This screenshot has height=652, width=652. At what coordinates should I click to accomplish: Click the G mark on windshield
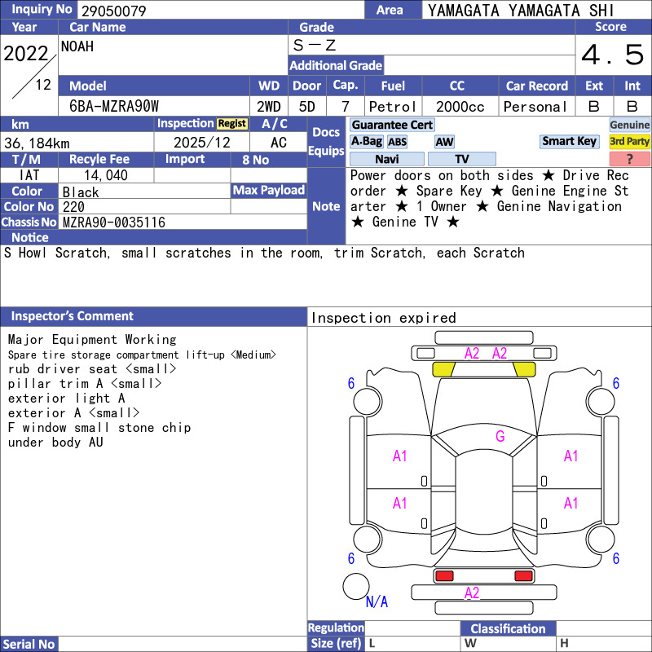click(x=500, y=436)
